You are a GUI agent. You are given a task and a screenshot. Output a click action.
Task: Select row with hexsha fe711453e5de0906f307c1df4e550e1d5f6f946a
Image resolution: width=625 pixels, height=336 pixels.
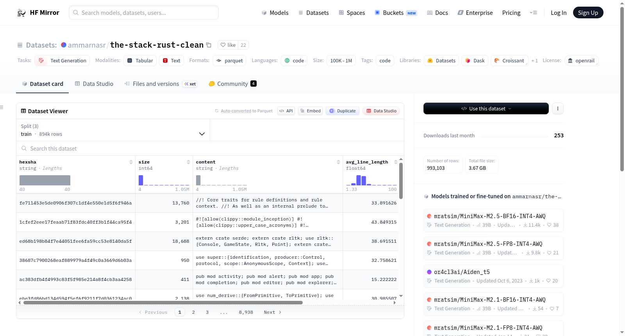[x=75, y=203]
